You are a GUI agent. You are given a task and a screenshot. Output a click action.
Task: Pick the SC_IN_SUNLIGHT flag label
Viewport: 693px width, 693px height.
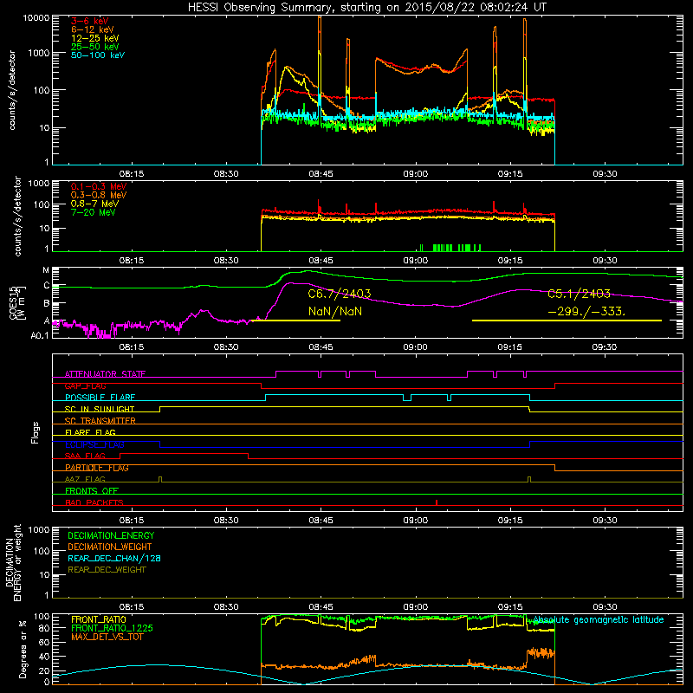[x=100, y=409]
